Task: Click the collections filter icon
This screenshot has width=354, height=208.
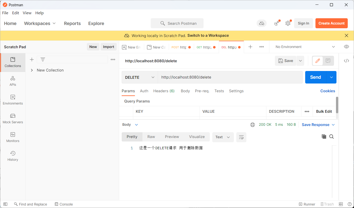Action: [x=43, y=59]
